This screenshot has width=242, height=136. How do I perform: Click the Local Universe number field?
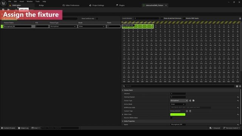point(146,19)
